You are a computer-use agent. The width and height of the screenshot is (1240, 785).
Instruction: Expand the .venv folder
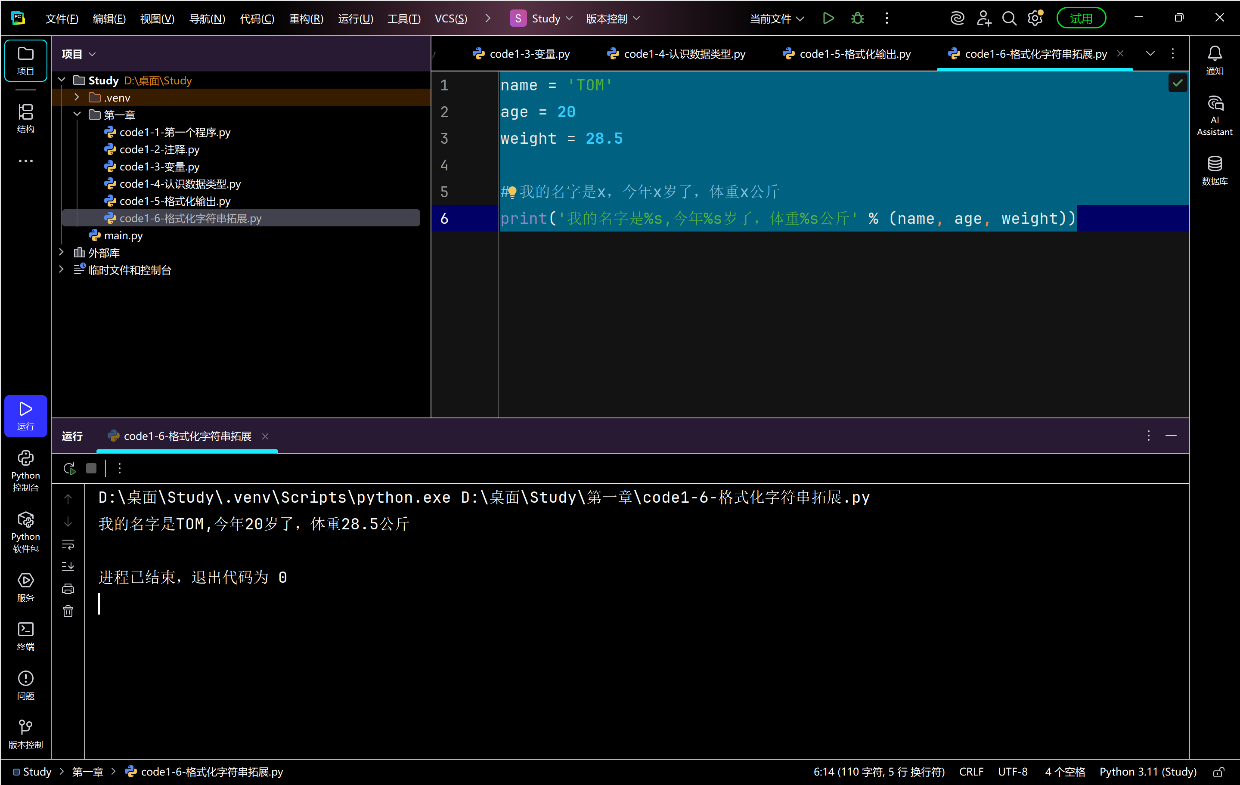tap(77, 97)
